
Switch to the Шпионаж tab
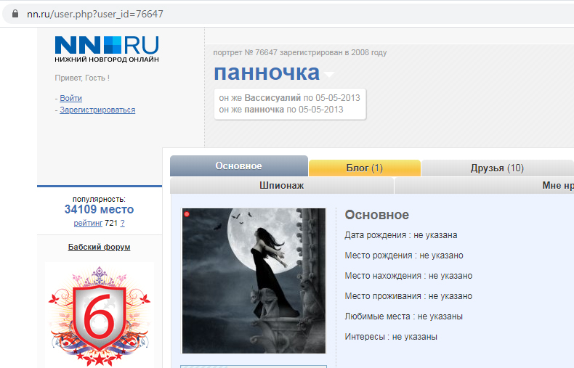[281, 186]
